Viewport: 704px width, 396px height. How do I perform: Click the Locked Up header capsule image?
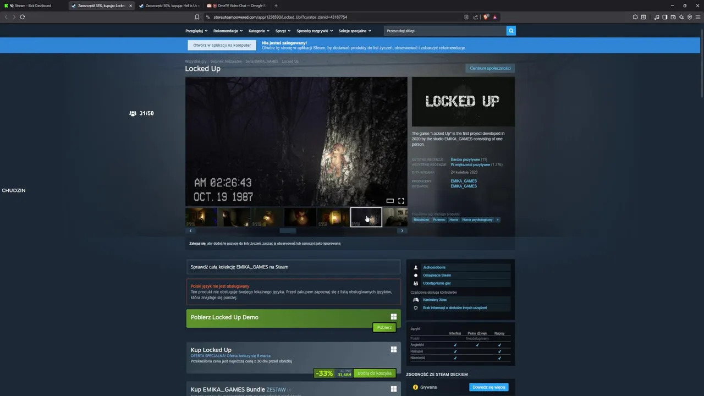click(x=463, y=102)
